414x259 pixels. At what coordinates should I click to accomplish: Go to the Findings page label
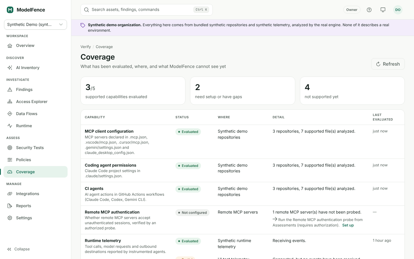point(24,89)
